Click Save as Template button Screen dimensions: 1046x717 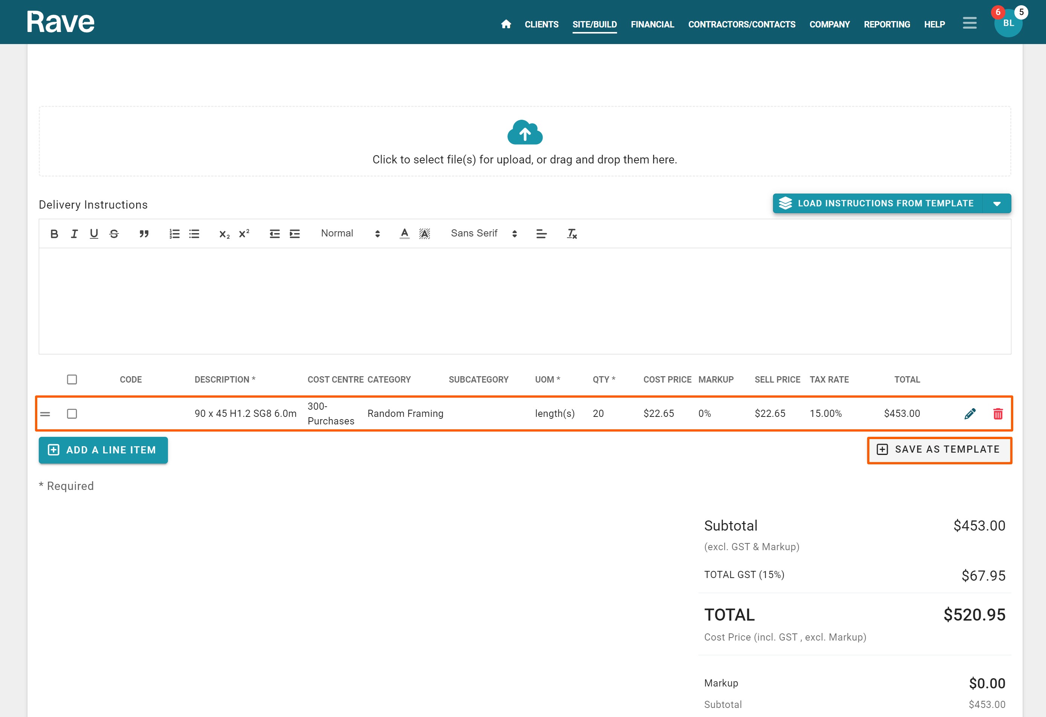point(939,450)
